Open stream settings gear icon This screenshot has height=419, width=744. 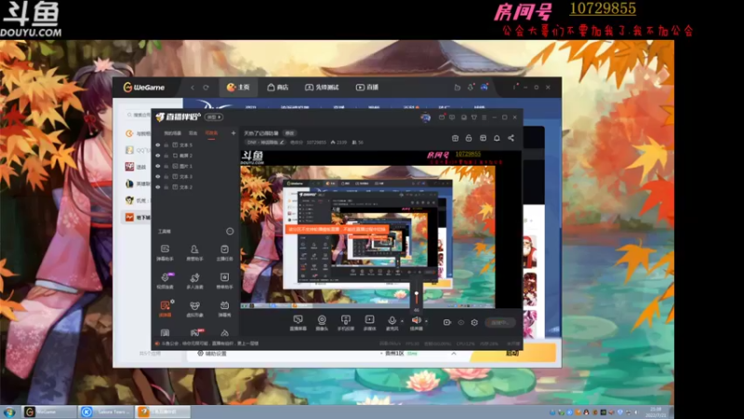coord(474,322)
